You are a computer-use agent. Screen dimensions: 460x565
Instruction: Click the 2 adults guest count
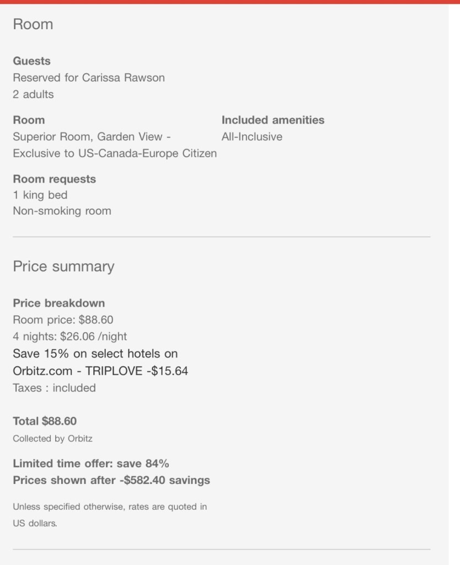click(33, 94)
